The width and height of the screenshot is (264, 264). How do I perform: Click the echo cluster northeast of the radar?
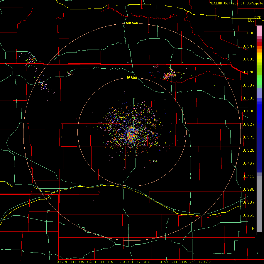tap(170, 74)
